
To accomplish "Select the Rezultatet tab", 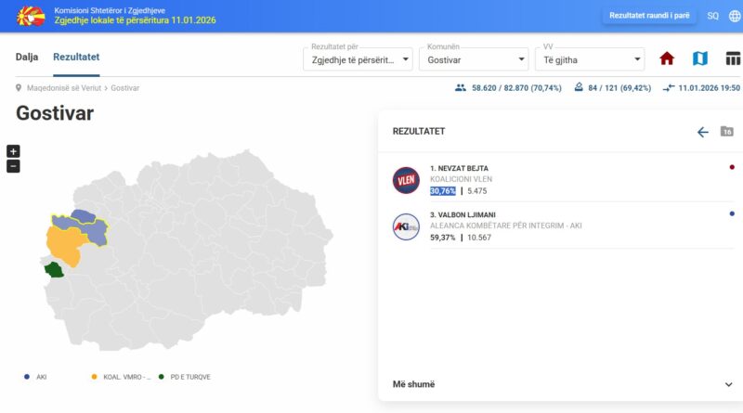I will 76,57.
